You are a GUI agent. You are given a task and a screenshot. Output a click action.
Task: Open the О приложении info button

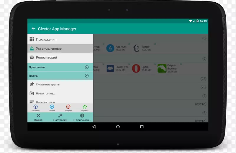click(82, 117)
